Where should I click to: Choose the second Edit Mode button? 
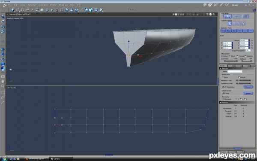coord(236,16)
